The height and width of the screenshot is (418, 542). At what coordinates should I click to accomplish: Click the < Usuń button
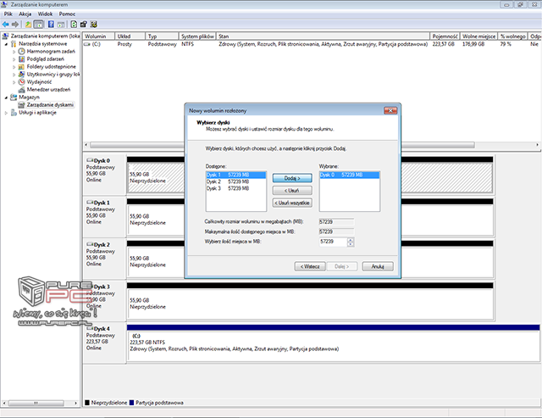(292, 190)
